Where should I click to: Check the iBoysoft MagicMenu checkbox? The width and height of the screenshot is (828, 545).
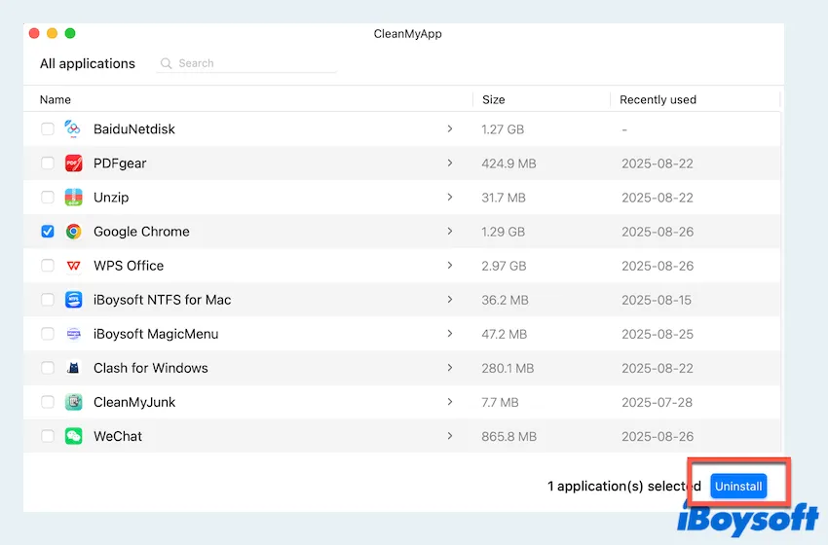[x=48, y=334]
